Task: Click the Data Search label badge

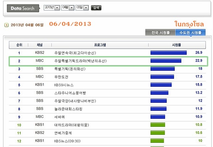Action: (23, 8)
